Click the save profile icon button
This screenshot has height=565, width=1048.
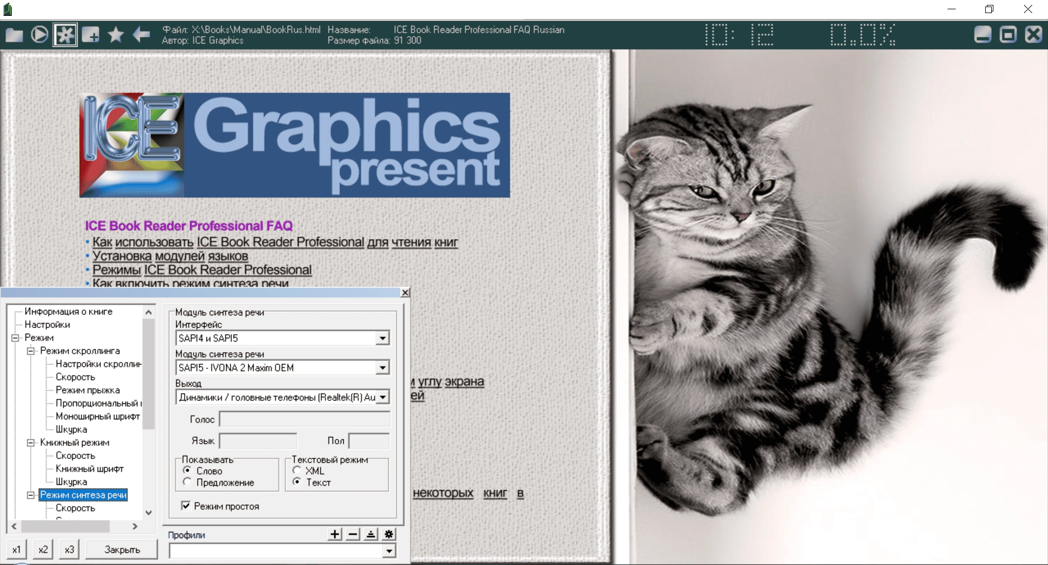(371, 534)
